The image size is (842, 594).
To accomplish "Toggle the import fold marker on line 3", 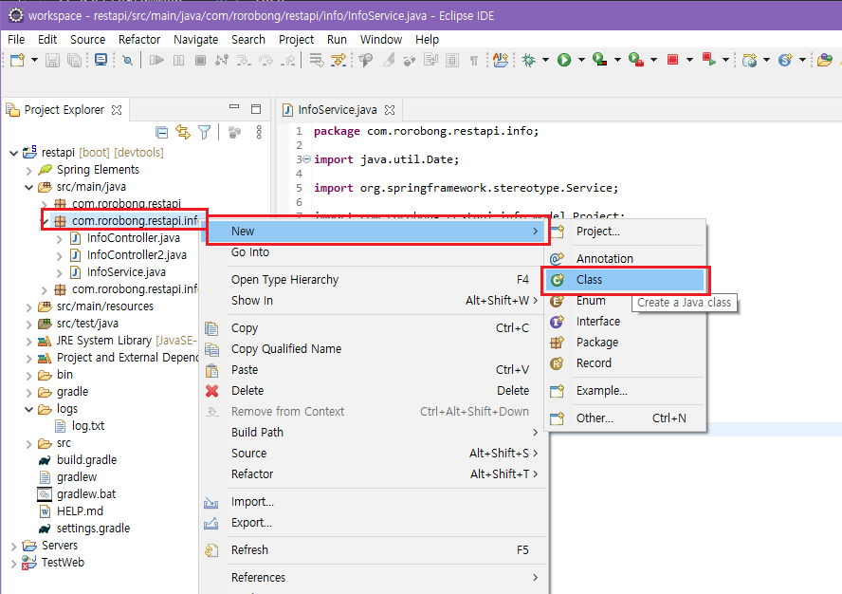I will (306, 159).
